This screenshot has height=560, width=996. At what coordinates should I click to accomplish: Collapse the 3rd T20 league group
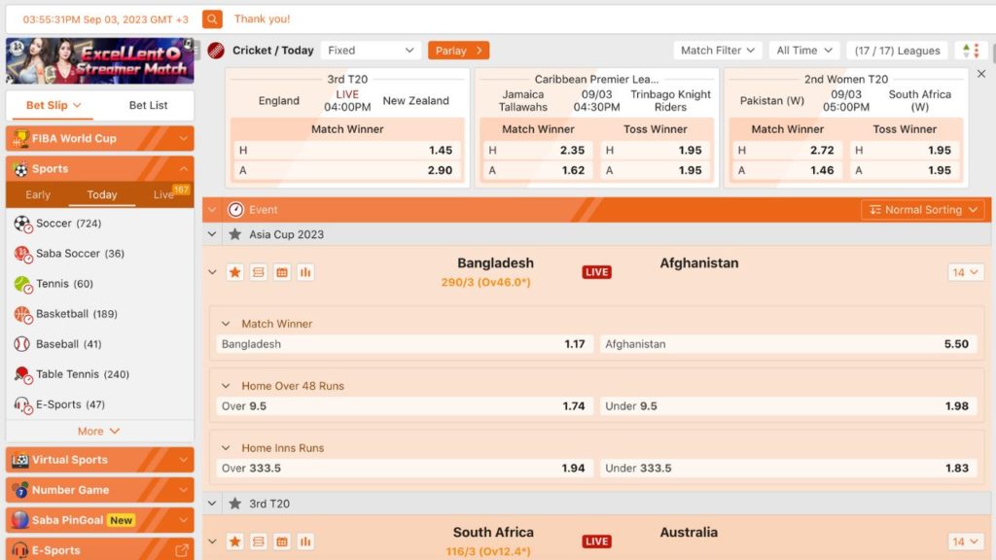[212, 504]
